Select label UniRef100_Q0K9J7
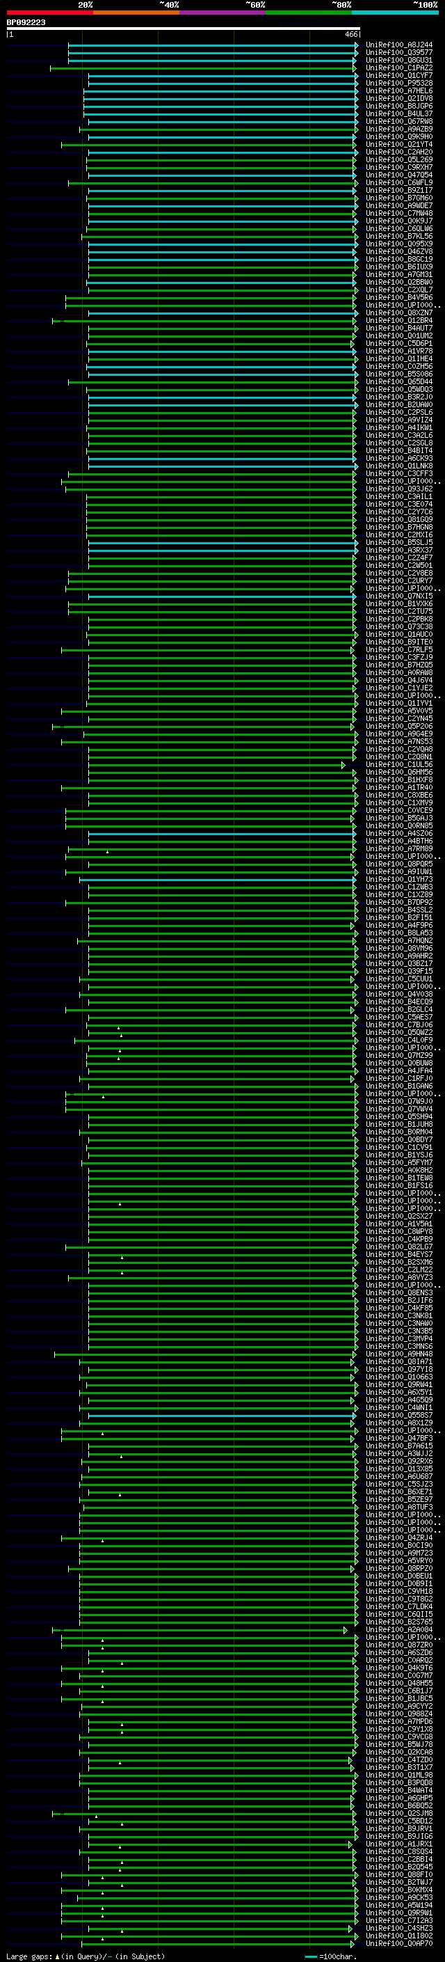Viewport: 445px width, 1962px height. click(399, 221)
